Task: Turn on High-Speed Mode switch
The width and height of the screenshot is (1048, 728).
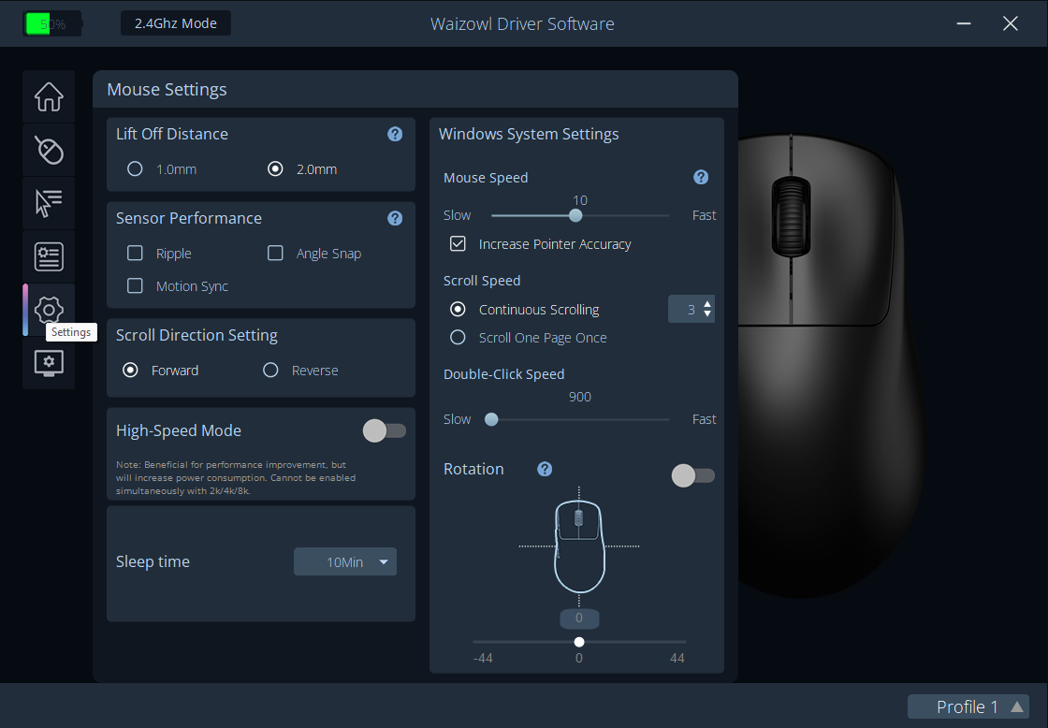Action: 385,430
